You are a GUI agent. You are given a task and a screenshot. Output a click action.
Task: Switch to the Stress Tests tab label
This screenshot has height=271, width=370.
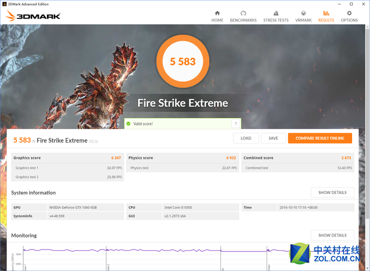click(x=276, y=20)
